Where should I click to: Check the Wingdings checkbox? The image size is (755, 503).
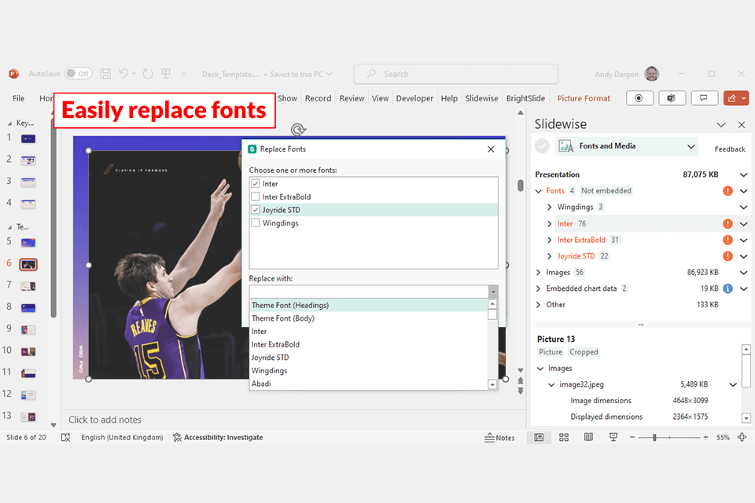point(255,222)
